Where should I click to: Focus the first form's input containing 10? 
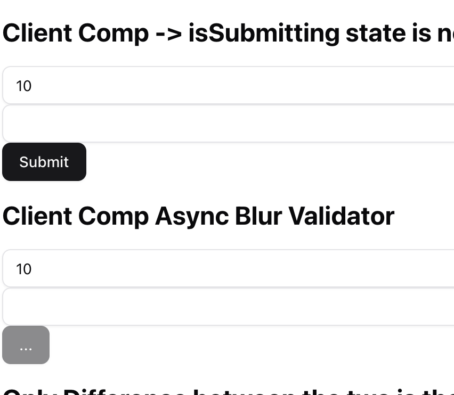[x=228, y=85]
